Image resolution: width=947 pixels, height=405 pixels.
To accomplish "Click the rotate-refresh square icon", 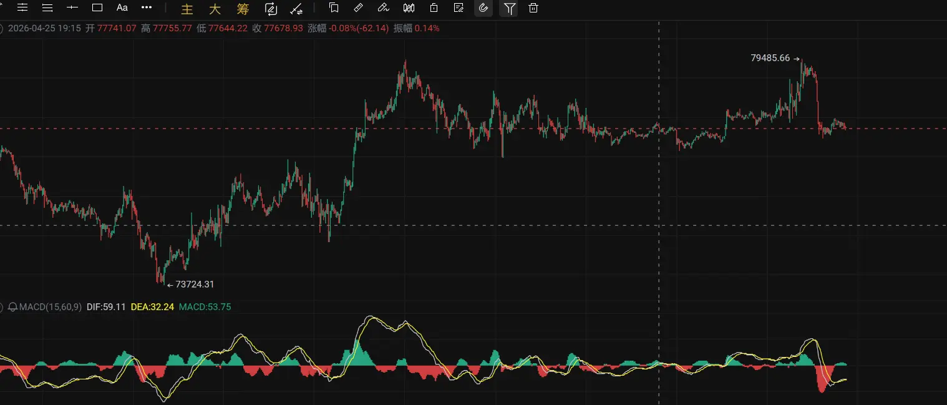I will (271, 9).
